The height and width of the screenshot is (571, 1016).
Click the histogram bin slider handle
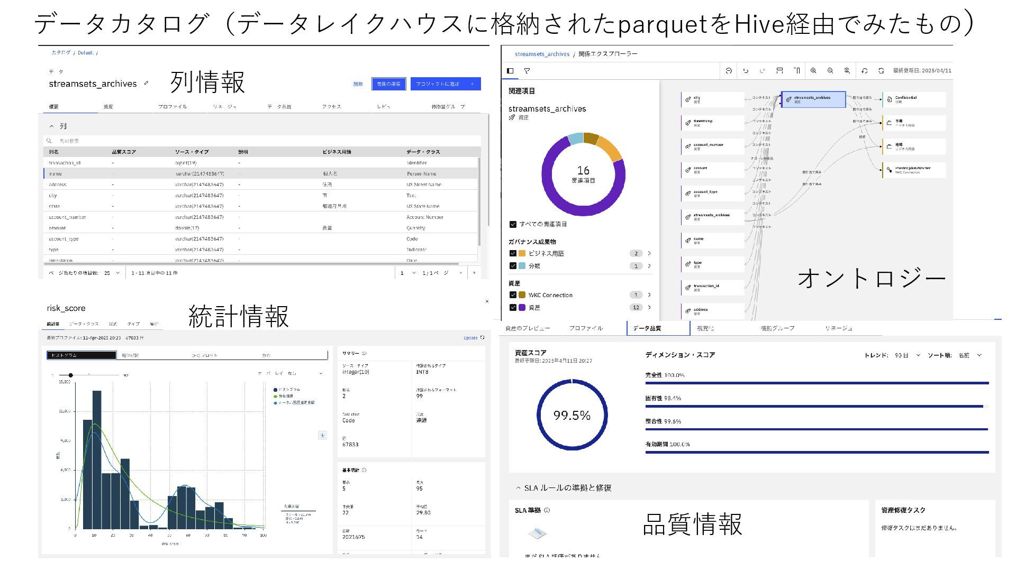(x=70, y=375)
